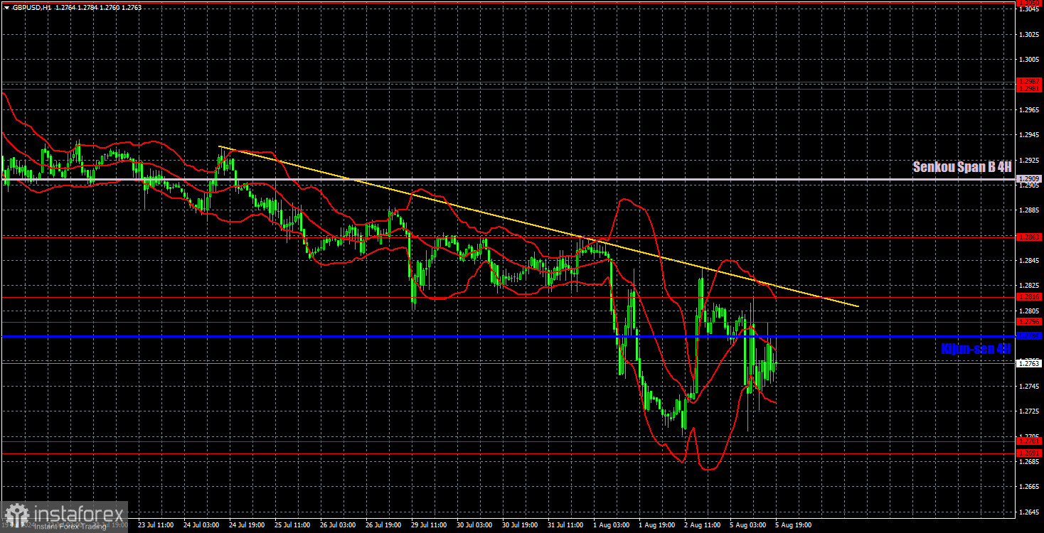Click the 1.2725 price axis label

coord(1029,411)
